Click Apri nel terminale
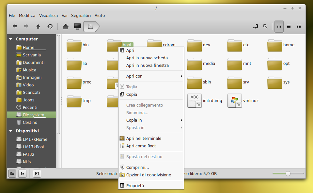This screenshot has width=313, height=193. pos(144,138)
